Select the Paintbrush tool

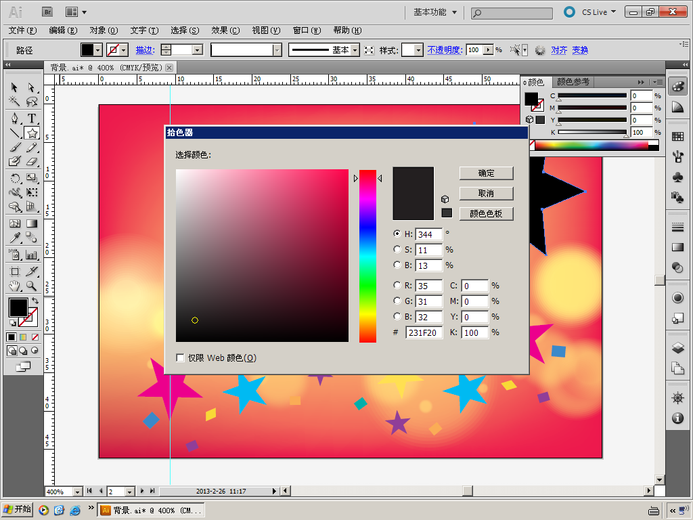(x=14, y=147)
